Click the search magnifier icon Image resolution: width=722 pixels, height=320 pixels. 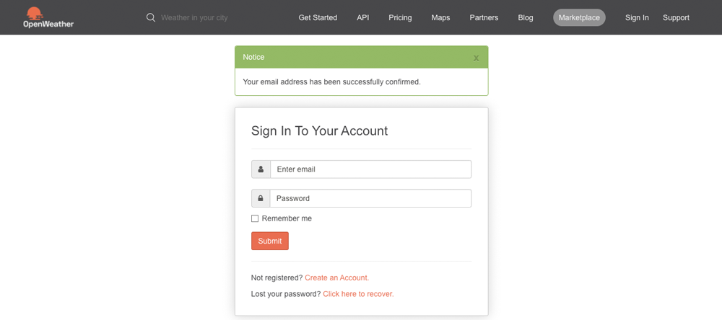pyautogui.click(x=151, y=17)
